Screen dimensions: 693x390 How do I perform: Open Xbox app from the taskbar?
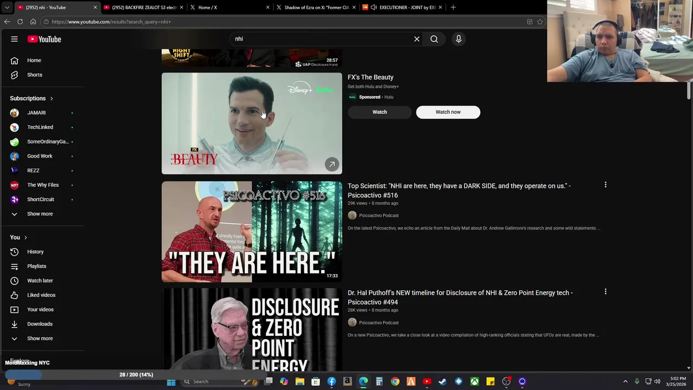[475, 382]
